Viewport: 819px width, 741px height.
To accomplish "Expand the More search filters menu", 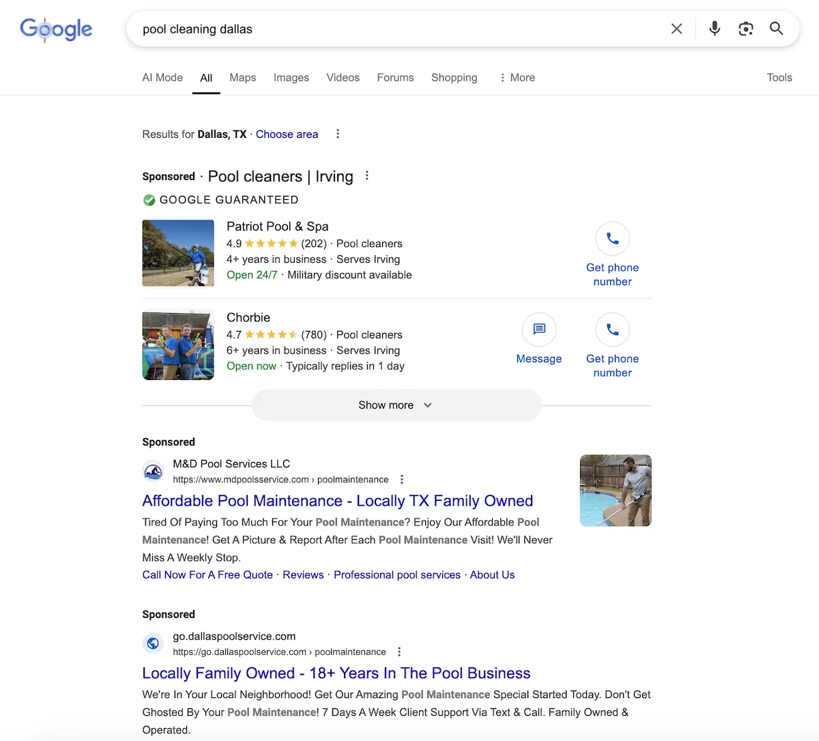I will pyautogui.click(x=517, y=78).
